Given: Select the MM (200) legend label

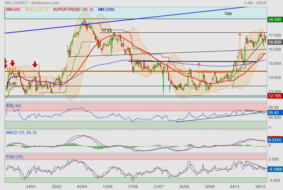Looking at the screenshot, I should pyautogui.click(x=106, y=9).
